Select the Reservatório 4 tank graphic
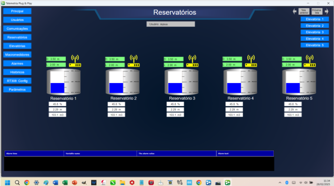The image size is (334, 186). [240, 82]
